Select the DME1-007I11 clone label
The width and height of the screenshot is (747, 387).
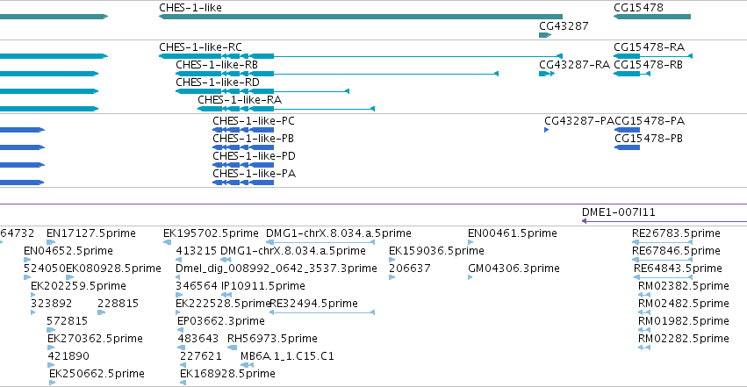(x=618, y=212)
